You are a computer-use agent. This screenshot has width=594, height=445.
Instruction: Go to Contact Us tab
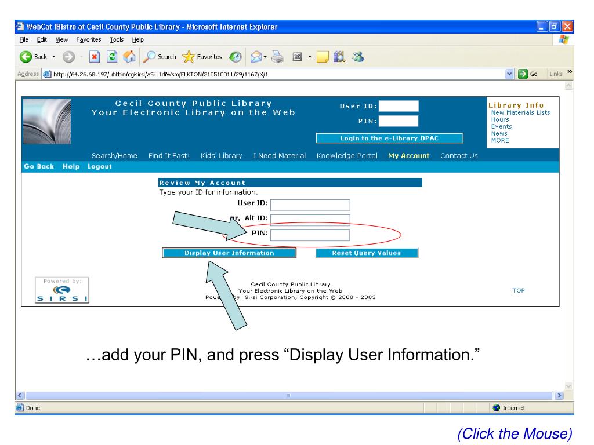pyautogui.click(x=459, y=155)
